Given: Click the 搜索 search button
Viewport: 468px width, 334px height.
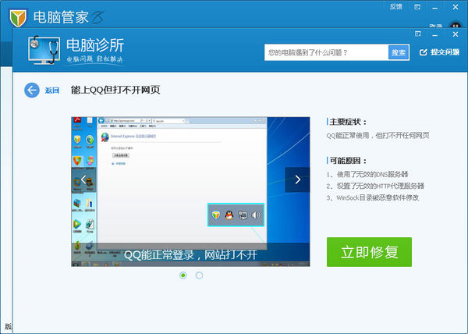Looking at the screenshot, I should pos(399,52).
